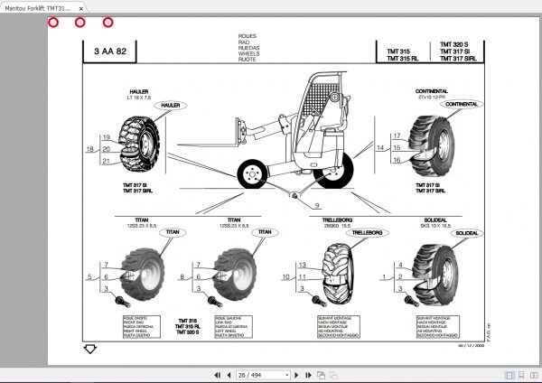
Task: Click the CONTINENTAL oval callout
Action: 462,104
